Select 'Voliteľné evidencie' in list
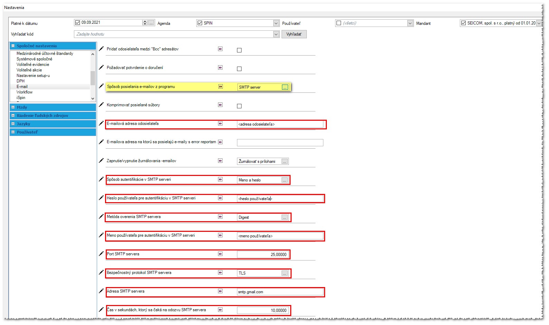 click(x=33, y=65)
